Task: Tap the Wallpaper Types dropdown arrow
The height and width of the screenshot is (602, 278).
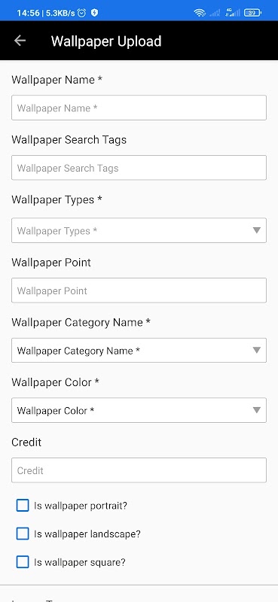Action: point(256,230)
